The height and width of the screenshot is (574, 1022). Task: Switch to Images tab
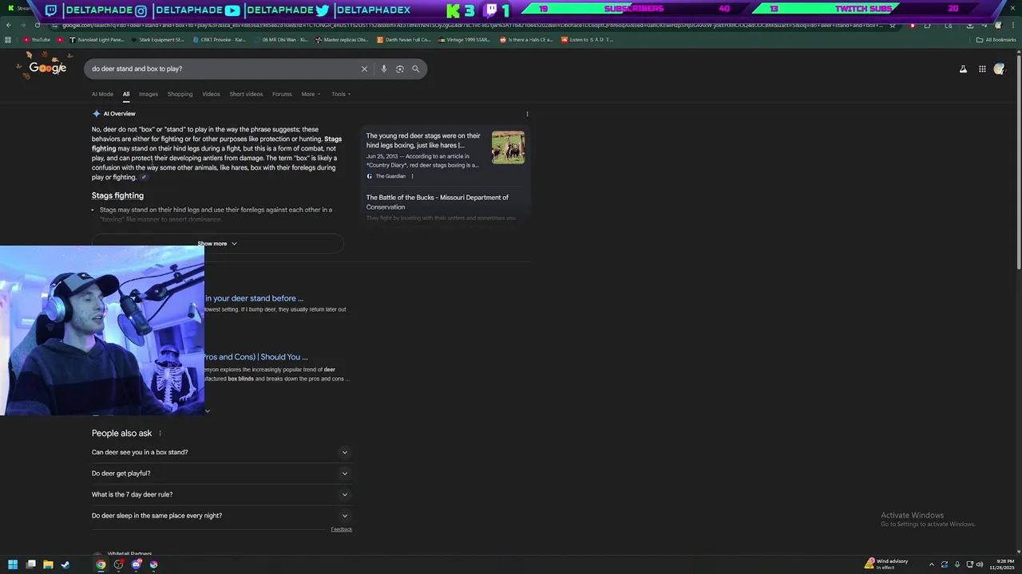tap(149, 94)
